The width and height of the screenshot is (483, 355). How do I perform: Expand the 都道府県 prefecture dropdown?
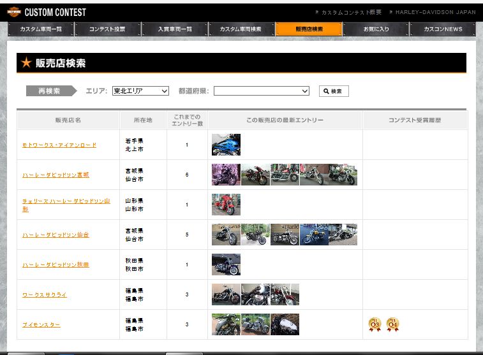(x=261, y=91)
